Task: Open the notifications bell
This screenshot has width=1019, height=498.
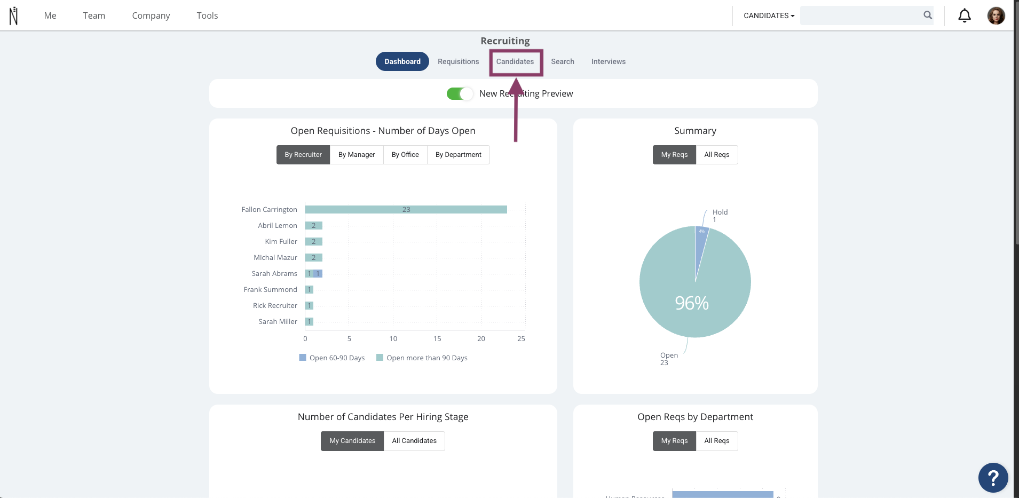Action: (964, 15)
